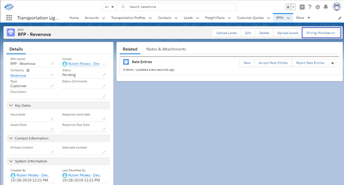The width and height of the screenshot is (344, 185).
Task: Edit the Award Date pencil icon
Action: point(52,129)
